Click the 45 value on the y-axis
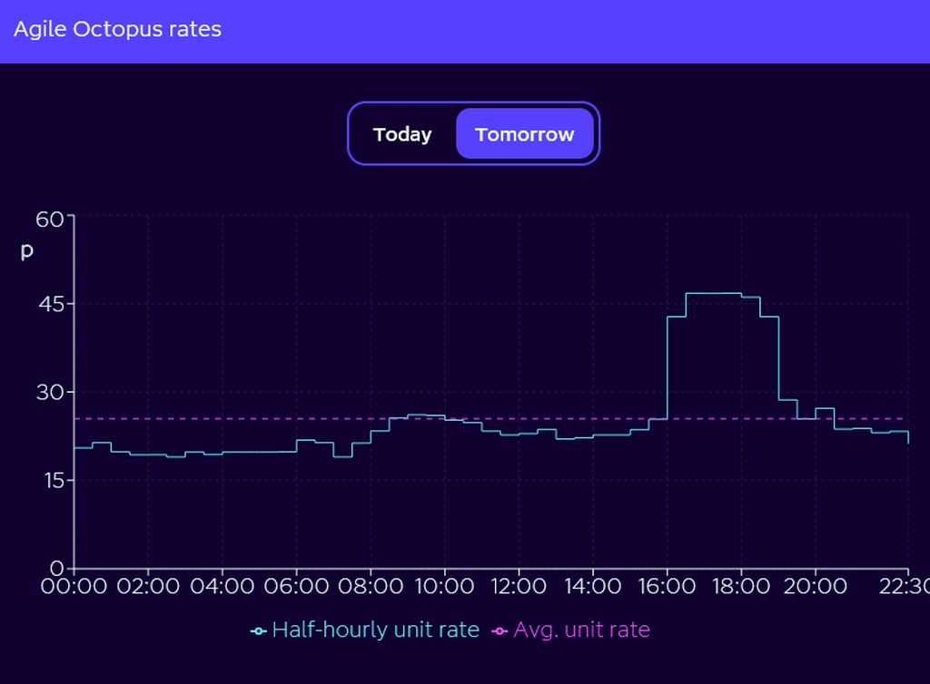 [x=49, y=304]
